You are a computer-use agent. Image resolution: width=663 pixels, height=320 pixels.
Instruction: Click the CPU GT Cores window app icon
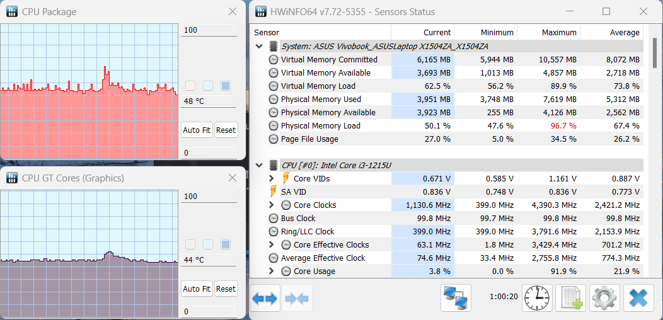pyautogui.click(x=13, y=178)
